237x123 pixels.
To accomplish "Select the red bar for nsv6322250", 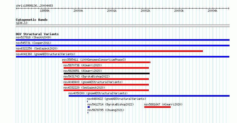I will [109, 51].
